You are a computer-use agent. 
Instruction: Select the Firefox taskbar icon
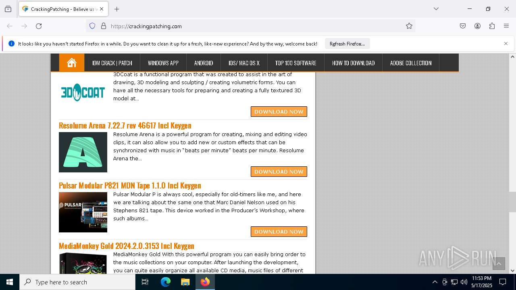(205, 282)
